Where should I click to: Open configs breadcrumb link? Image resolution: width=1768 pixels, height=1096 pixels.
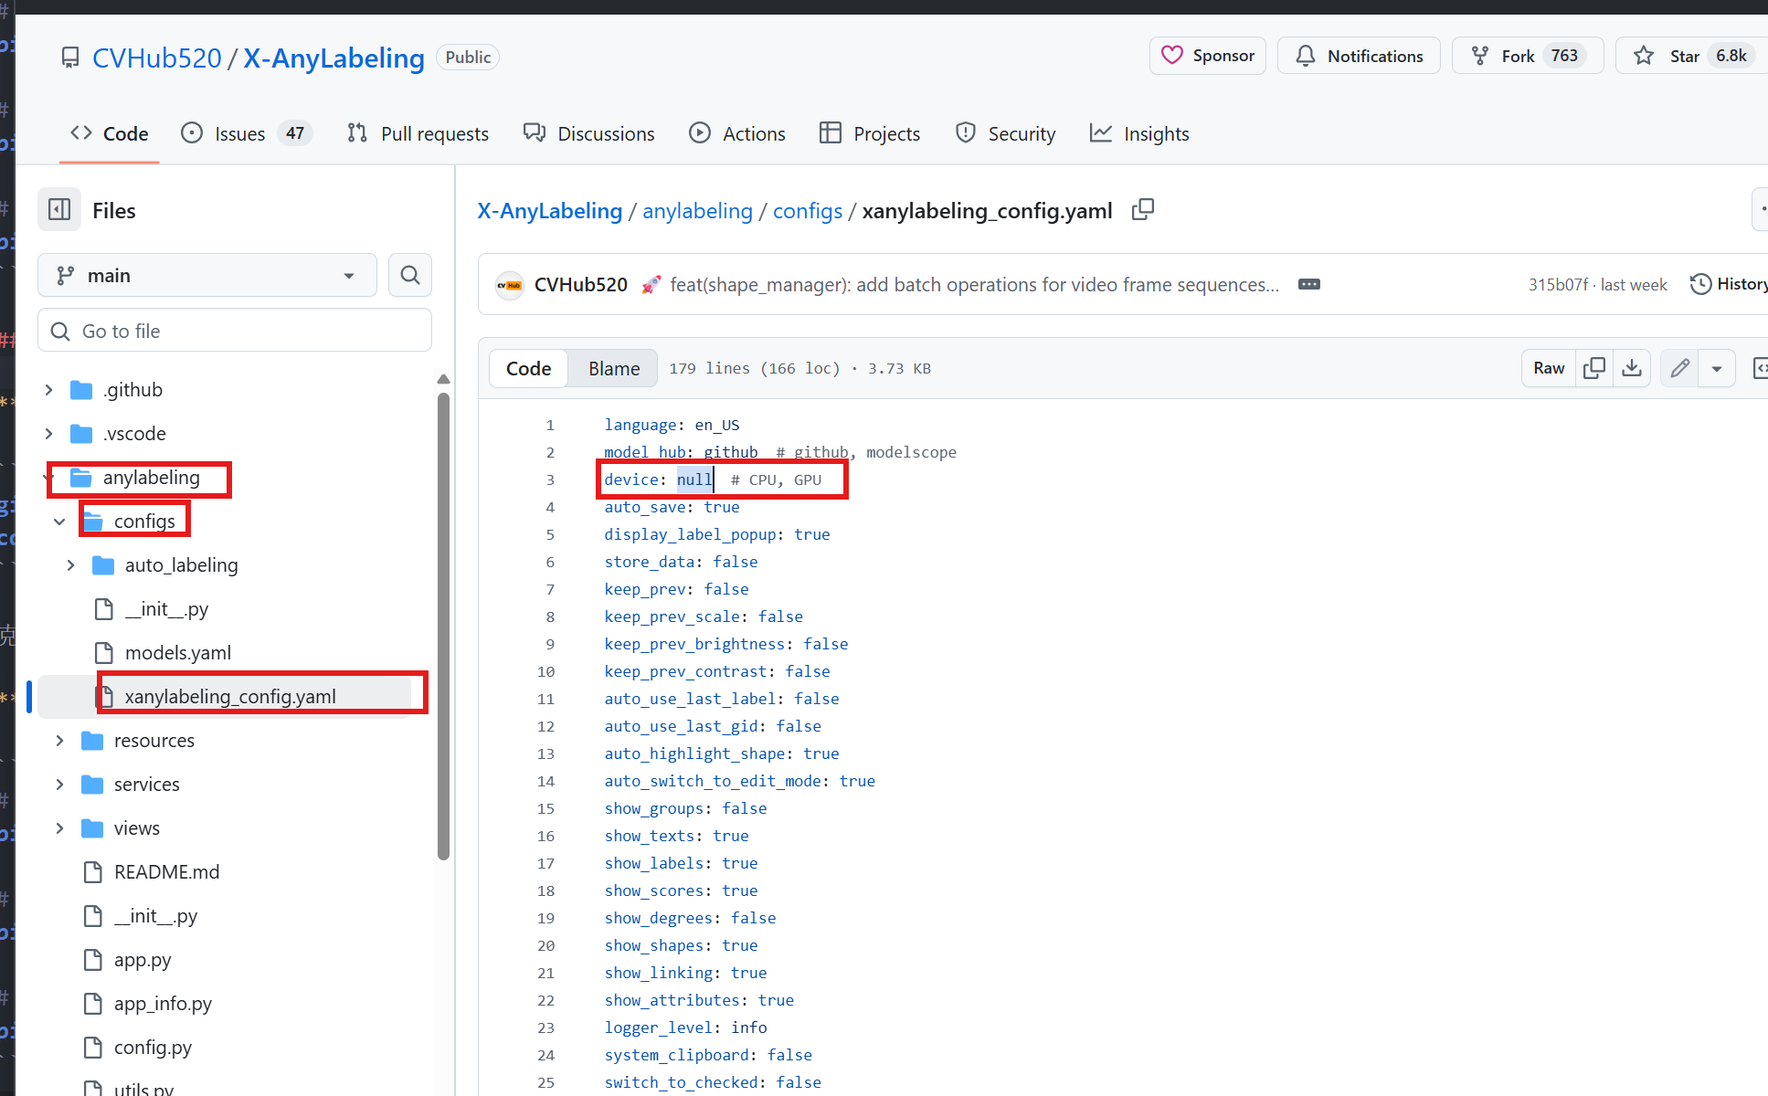[808, 211]
